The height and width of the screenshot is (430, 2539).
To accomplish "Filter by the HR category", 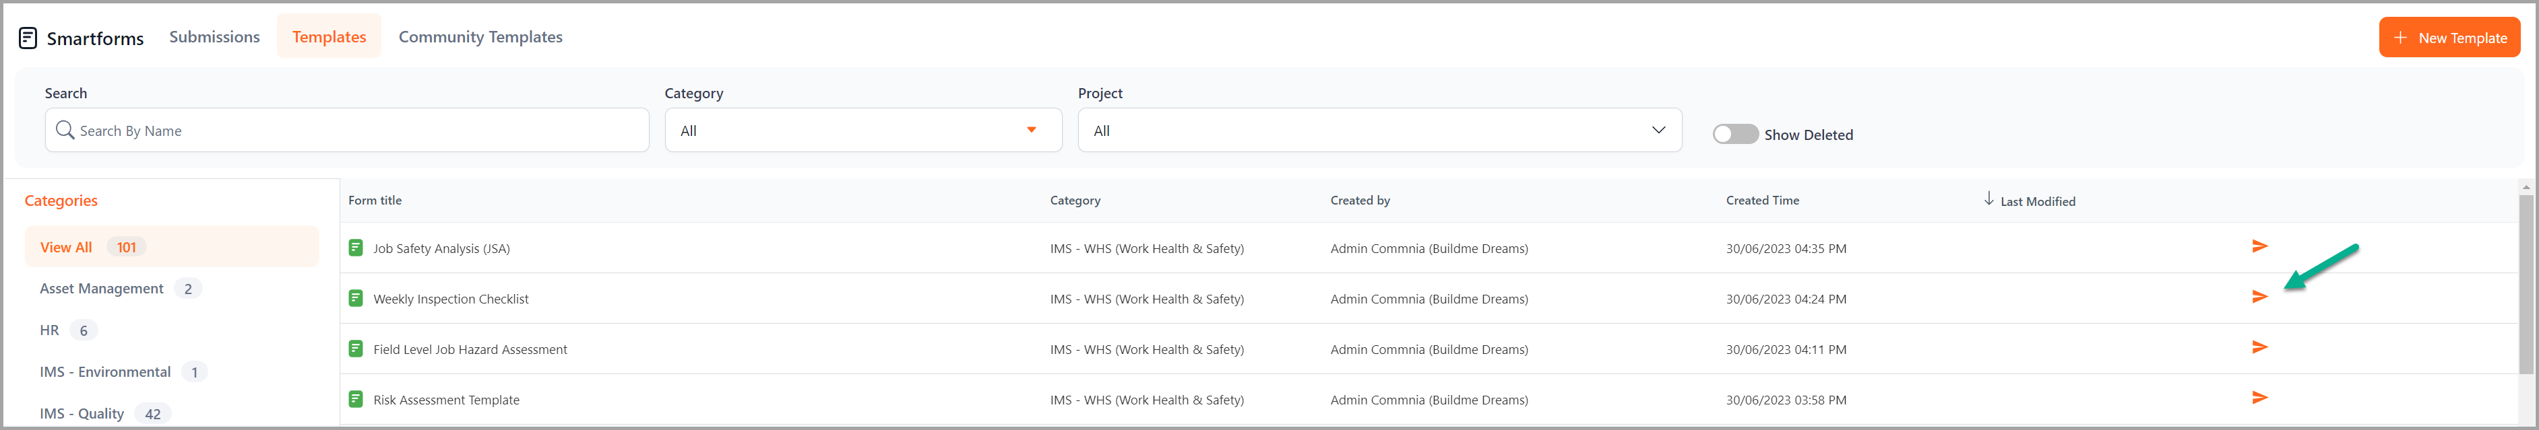I will click(x=49, y=330).
